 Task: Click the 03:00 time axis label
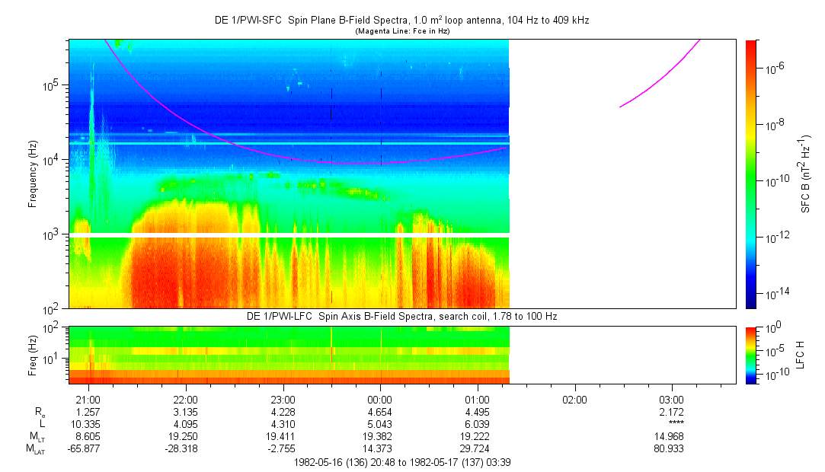point(671,399)
